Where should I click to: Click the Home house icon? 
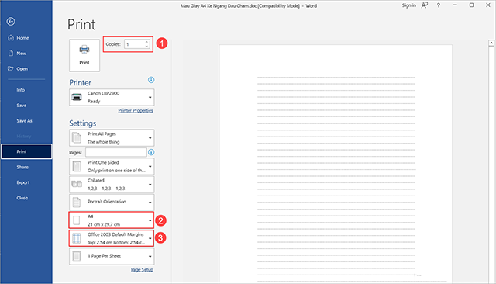coord(11,38)
